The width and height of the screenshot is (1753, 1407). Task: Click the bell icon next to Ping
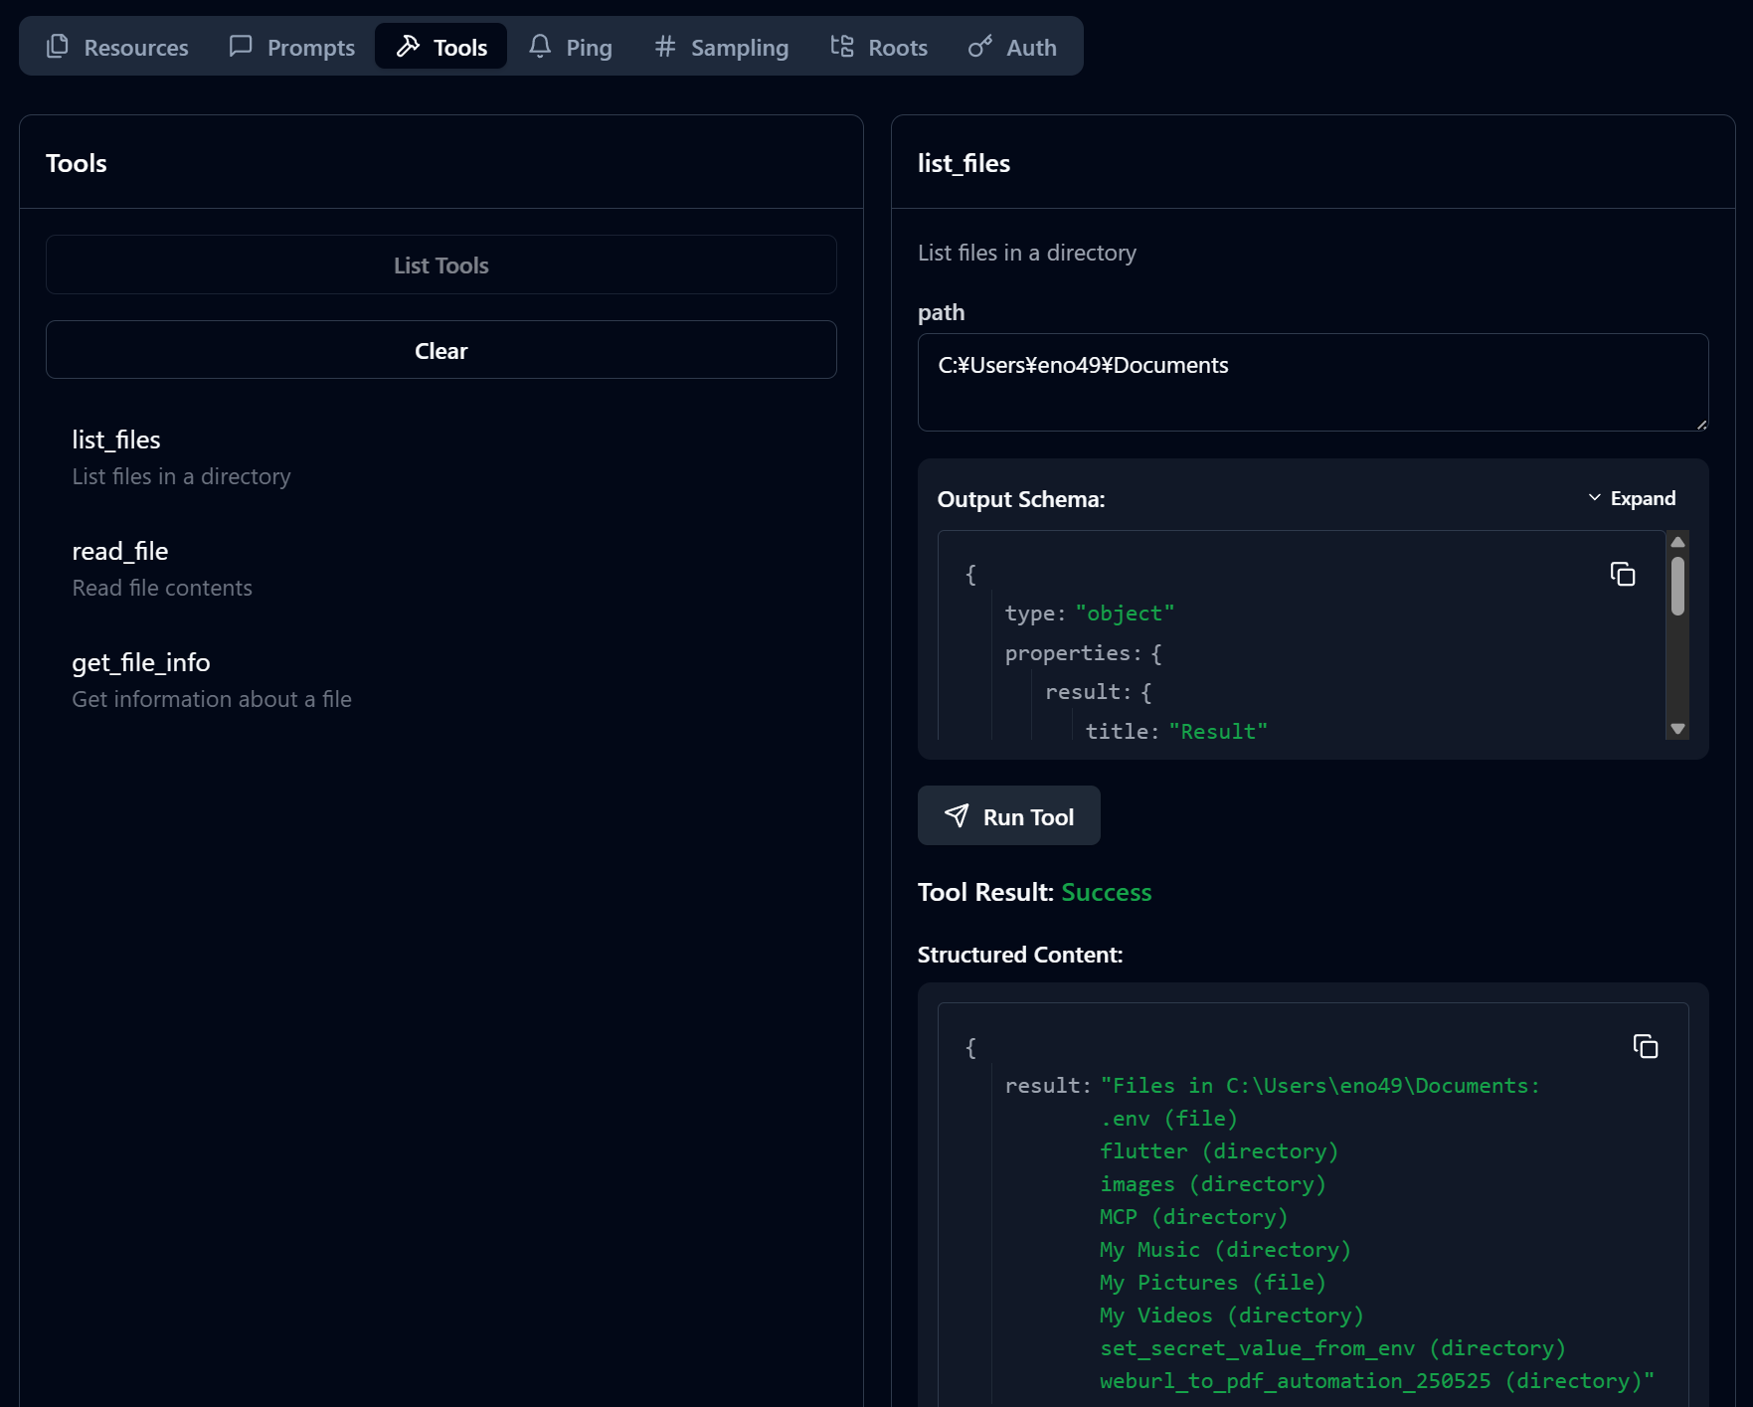tap(540, 46)
